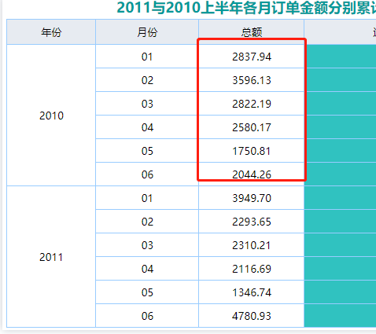Select month 04 in the 2580.17 row

tap(147, 127)
